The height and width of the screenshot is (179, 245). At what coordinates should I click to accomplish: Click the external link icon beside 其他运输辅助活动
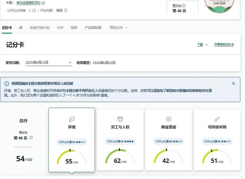tap(43, 3)
